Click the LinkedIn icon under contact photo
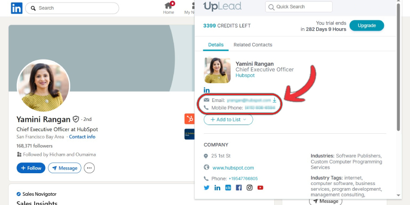Screen dimensions: 410x205 coord(207,90)
